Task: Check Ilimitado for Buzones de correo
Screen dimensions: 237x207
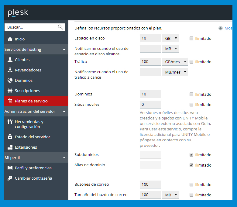Action: tap(191, 185)
